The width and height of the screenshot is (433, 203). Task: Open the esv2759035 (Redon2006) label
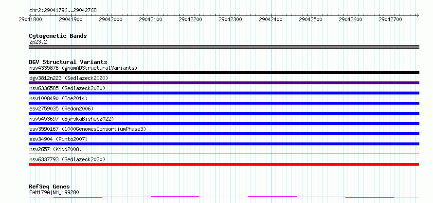(61, 109)
